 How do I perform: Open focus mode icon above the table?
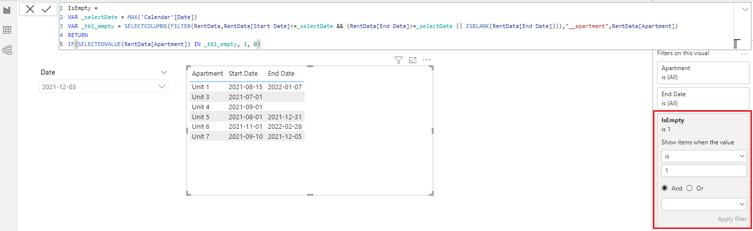click(413, 60)
